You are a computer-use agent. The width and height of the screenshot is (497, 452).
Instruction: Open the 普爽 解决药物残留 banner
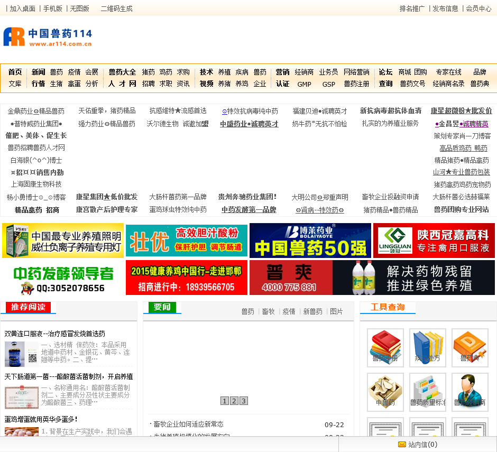[372, 278]
